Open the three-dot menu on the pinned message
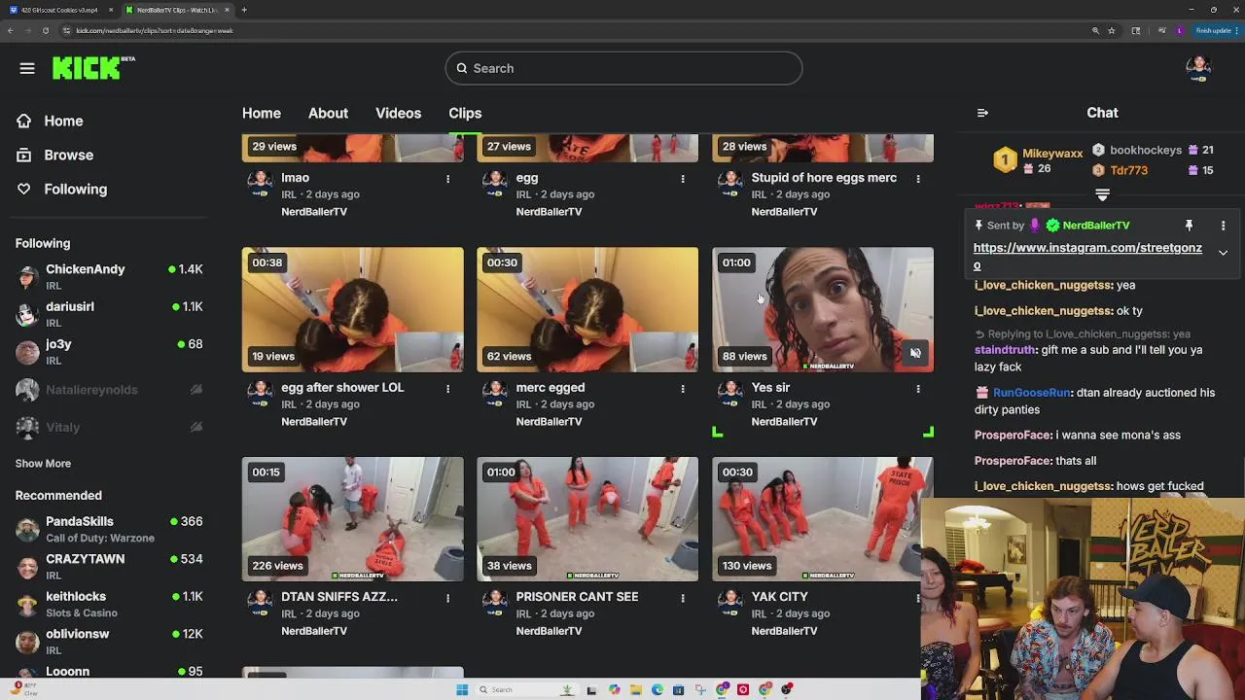Screen dimensions: 1245x700 click(x=1223, y=226)
